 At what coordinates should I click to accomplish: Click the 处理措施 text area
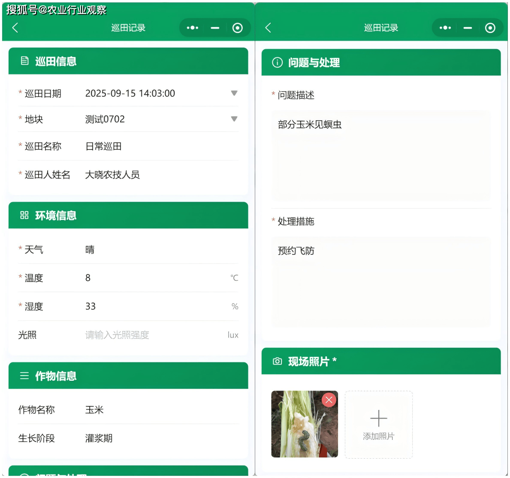[380, 282]
